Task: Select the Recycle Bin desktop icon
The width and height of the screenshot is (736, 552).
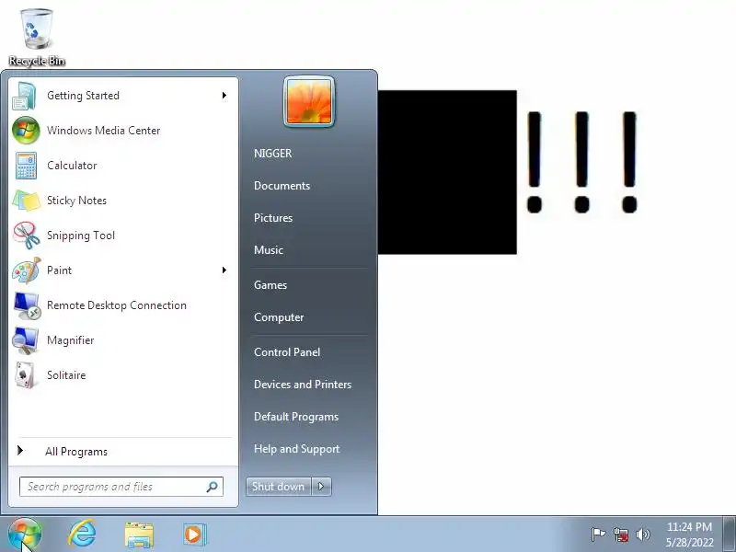Action: (x=37, y=38)
